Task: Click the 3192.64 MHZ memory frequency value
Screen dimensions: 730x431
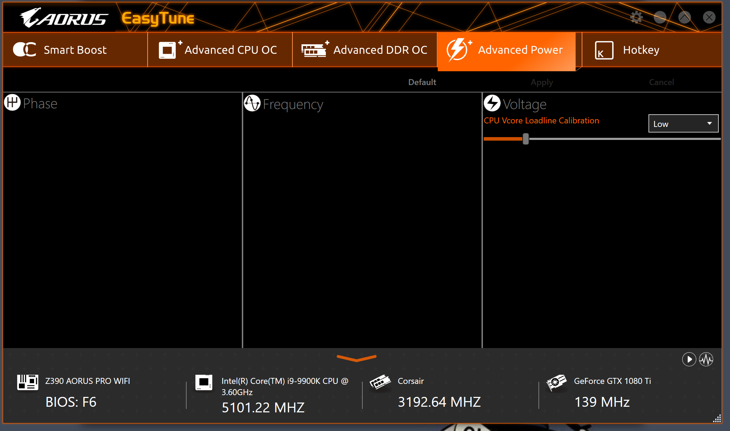Action: (x=439, y=402)
